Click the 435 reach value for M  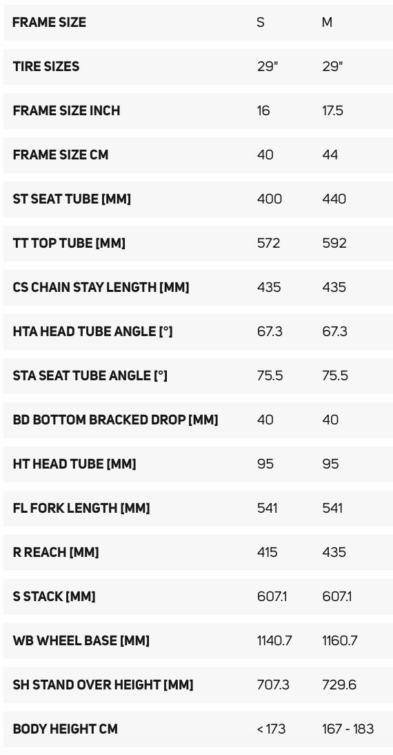coord(334,552)
